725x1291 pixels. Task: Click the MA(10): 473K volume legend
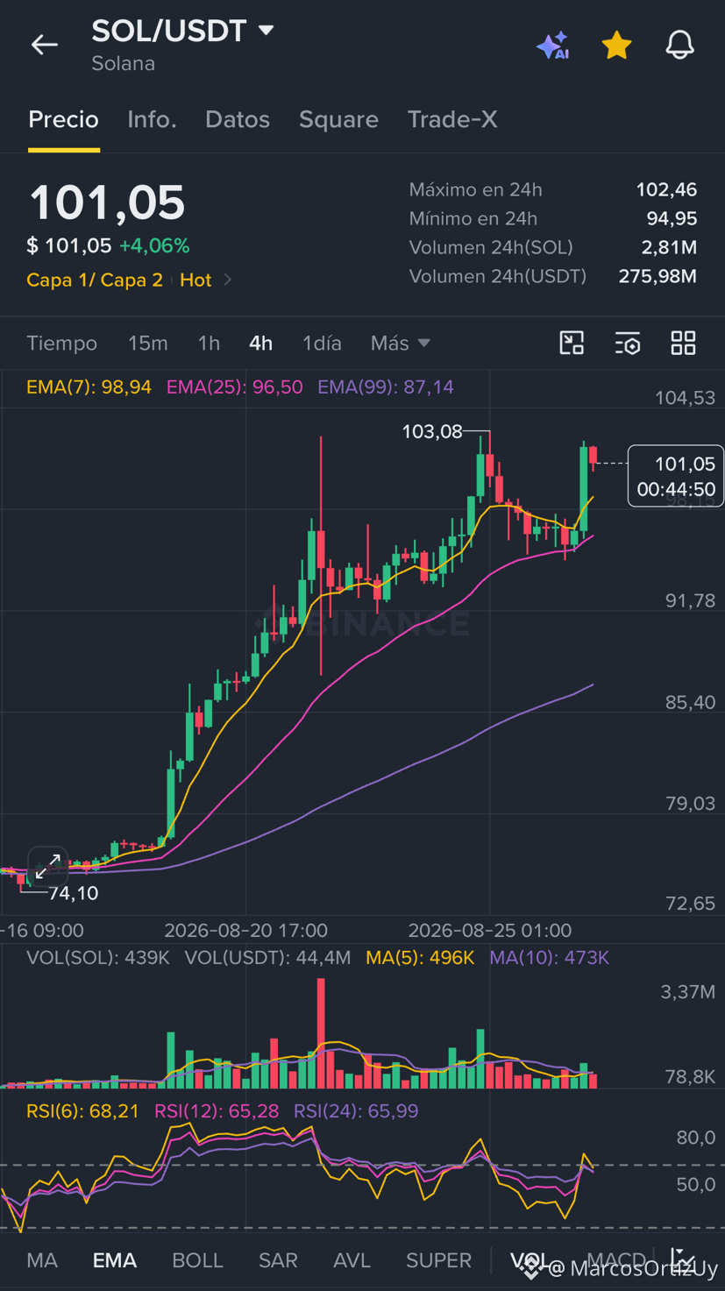coord(549,957)
